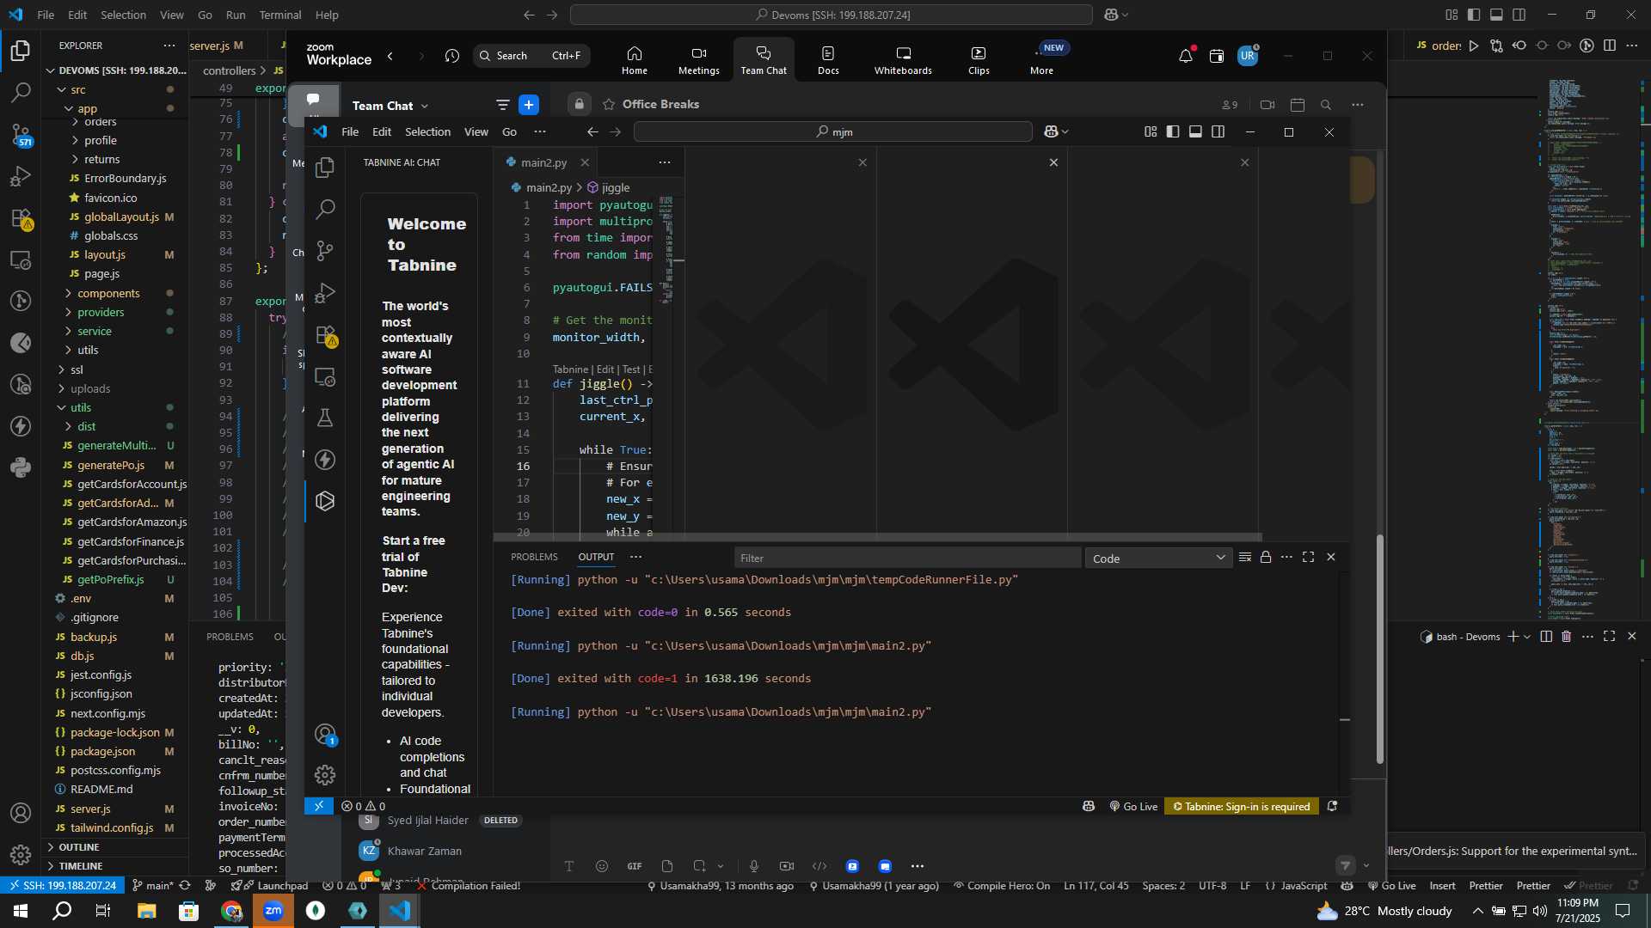Open Run menu in outer VS Code
The image size is (1651, 928).
point(236,15)
